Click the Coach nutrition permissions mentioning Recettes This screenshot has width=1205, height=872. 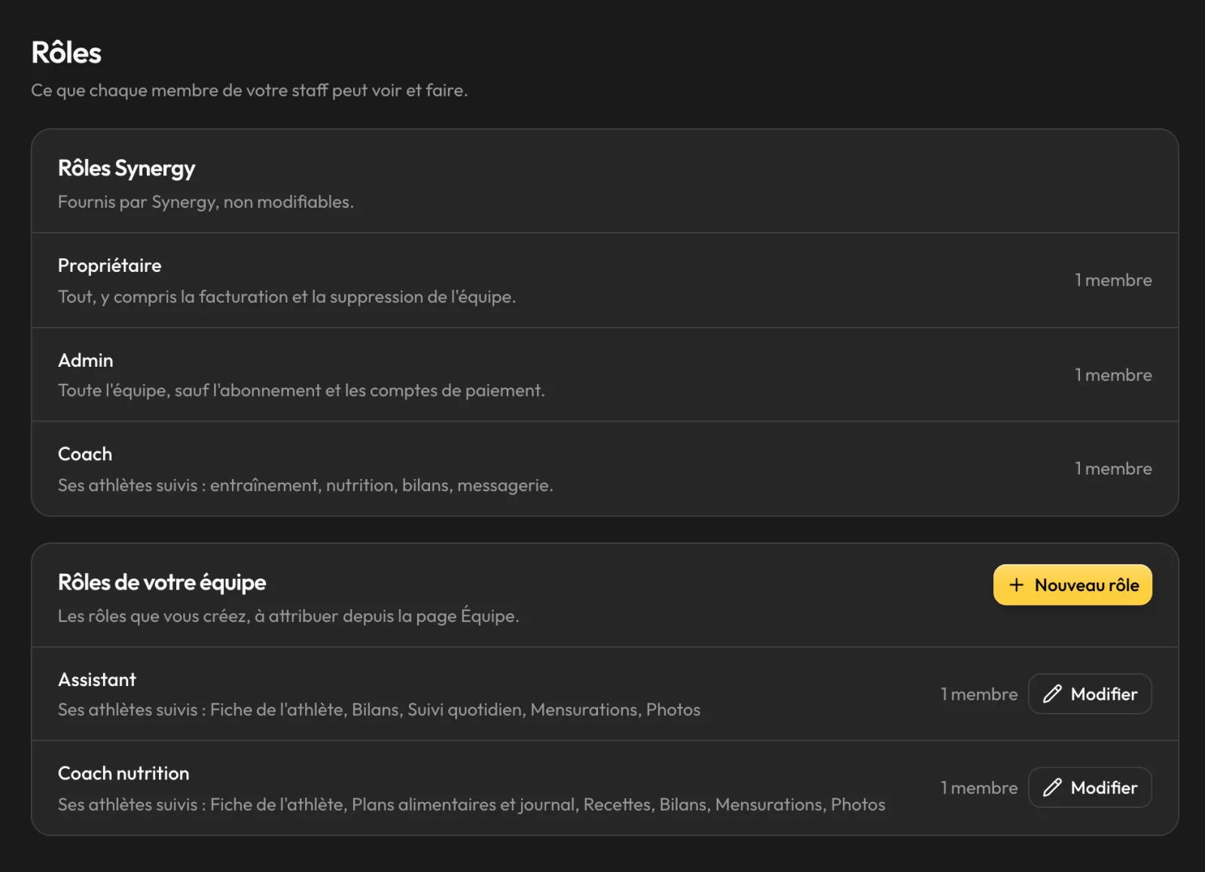click(471, 805)
